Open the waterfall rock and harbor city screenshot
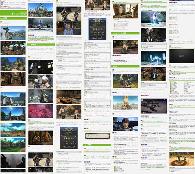This screenshot has height=174, width=195. click(x=13, y=33)
